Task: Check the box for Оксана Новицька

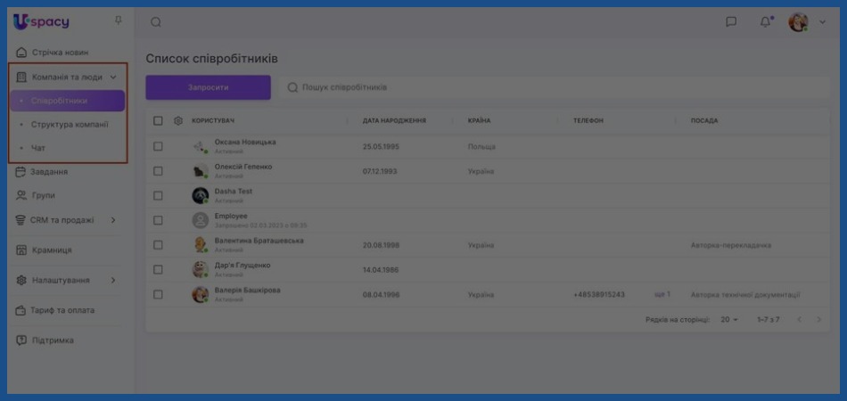Action: (x=158, y=146)
